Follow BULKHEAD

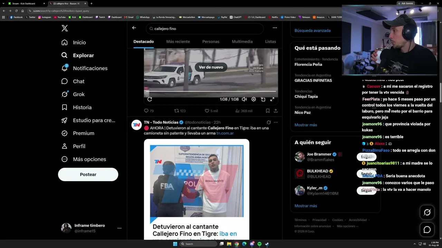(366, 174)
